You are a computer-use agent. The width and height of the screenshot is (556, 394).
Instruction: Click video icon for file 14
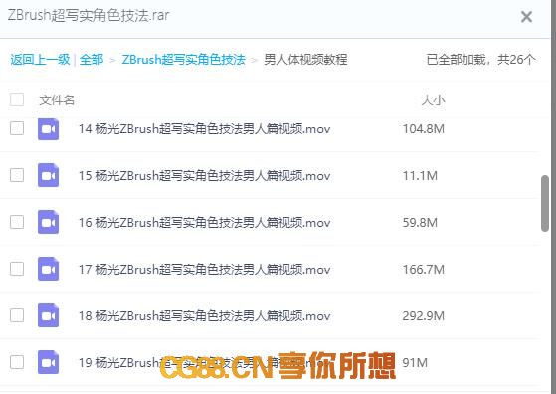point(48,129)
